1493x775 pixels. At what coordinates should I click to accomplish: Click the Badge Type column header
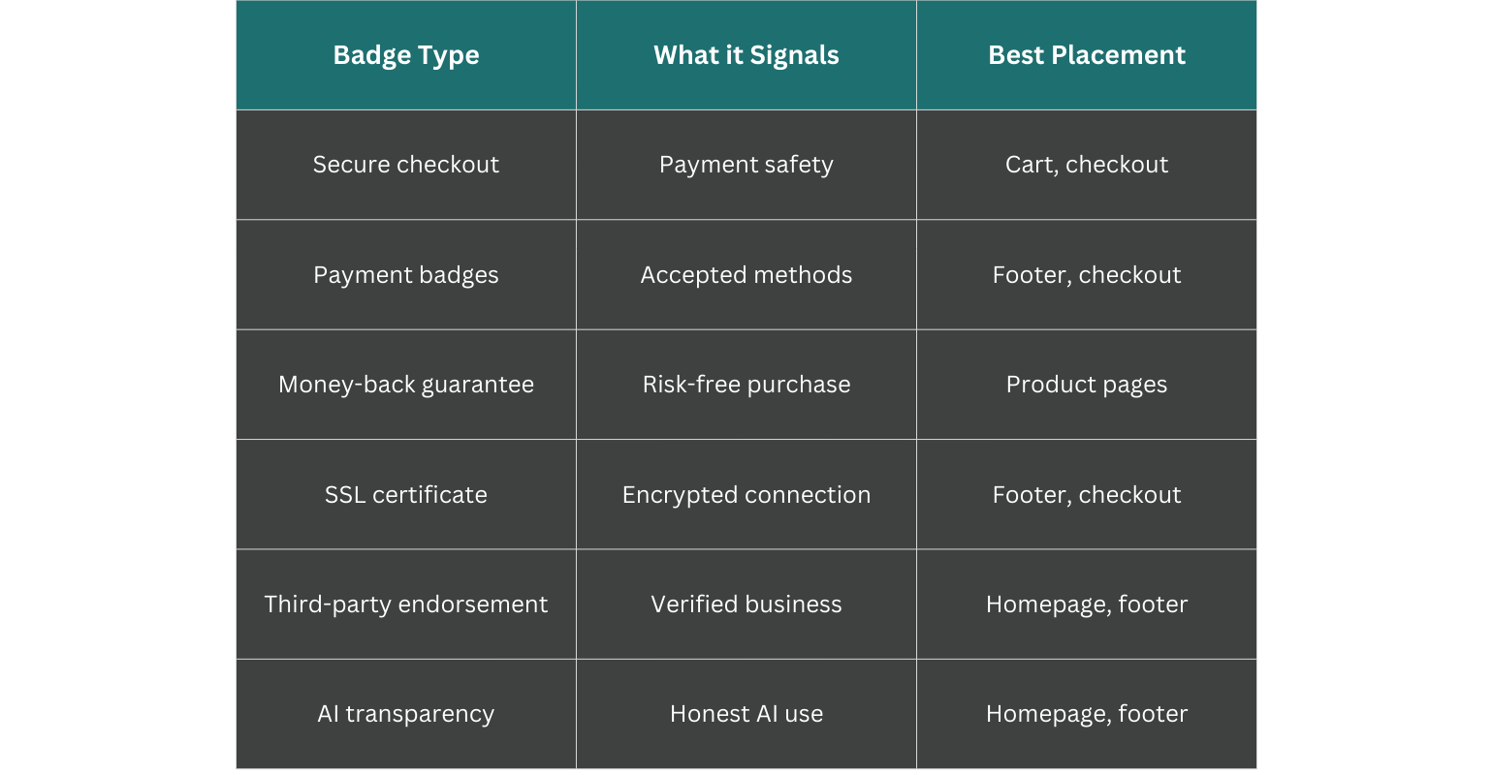point(406,55)
